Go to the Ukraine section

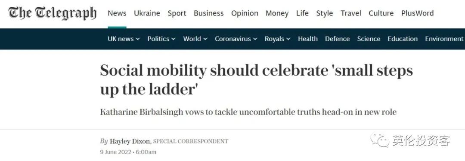(x=147, y=13)
